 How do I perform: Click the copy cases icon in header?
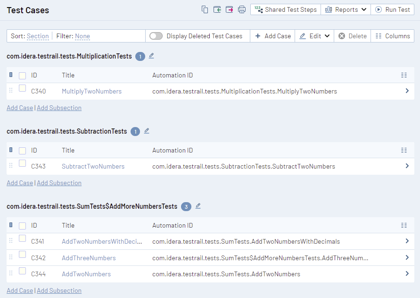tap(205, 9)
